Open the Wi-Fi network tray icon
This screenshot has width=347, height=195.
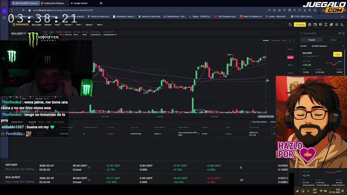coord(321,191)
